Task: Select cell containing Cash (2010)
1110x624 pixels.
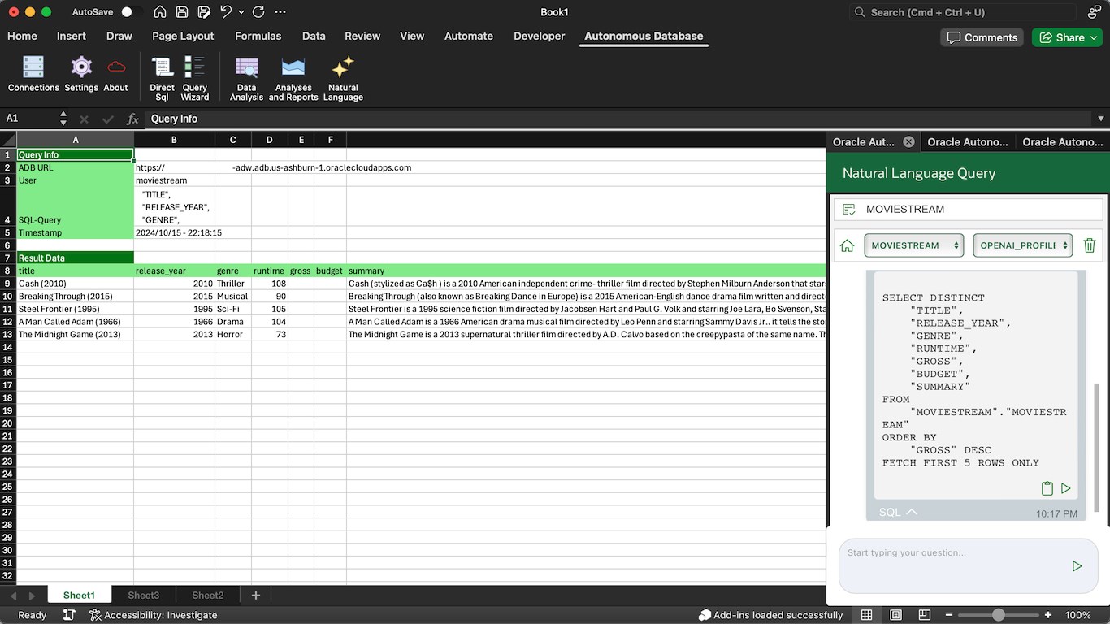Action: click(75, 284)
